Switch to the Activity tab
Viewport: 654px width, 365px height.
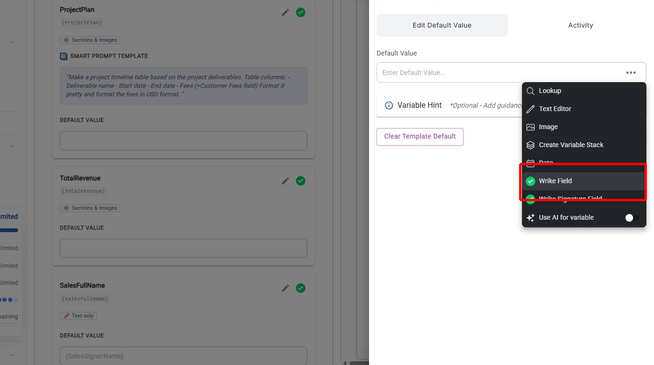tap(580, 25)
